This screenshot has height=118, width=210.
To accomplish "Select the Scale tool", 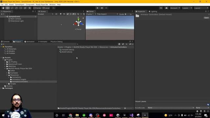I will 16,8.
